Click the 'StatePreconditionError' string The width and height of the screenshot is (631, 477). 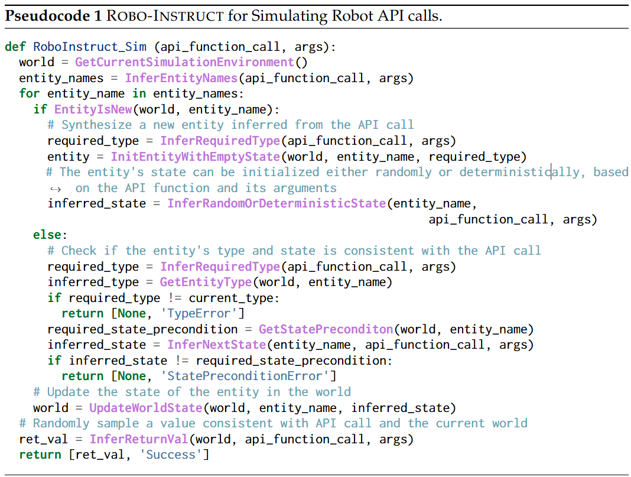tap(245, 377)
